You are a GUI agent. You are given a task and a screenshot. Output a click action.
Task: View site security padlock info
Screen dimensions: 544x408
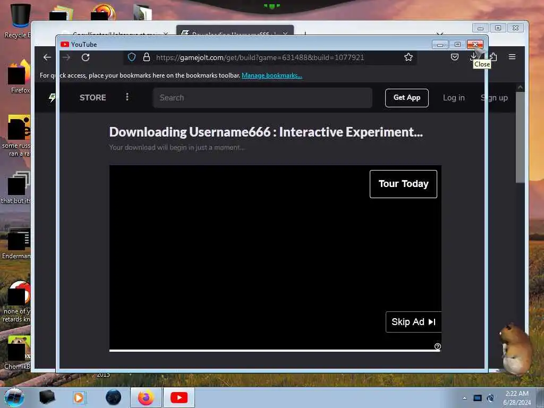coord(147,57)
